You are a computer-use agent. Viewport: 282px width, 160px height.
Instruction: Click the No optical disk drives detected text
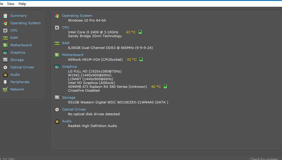pos(94,114)
